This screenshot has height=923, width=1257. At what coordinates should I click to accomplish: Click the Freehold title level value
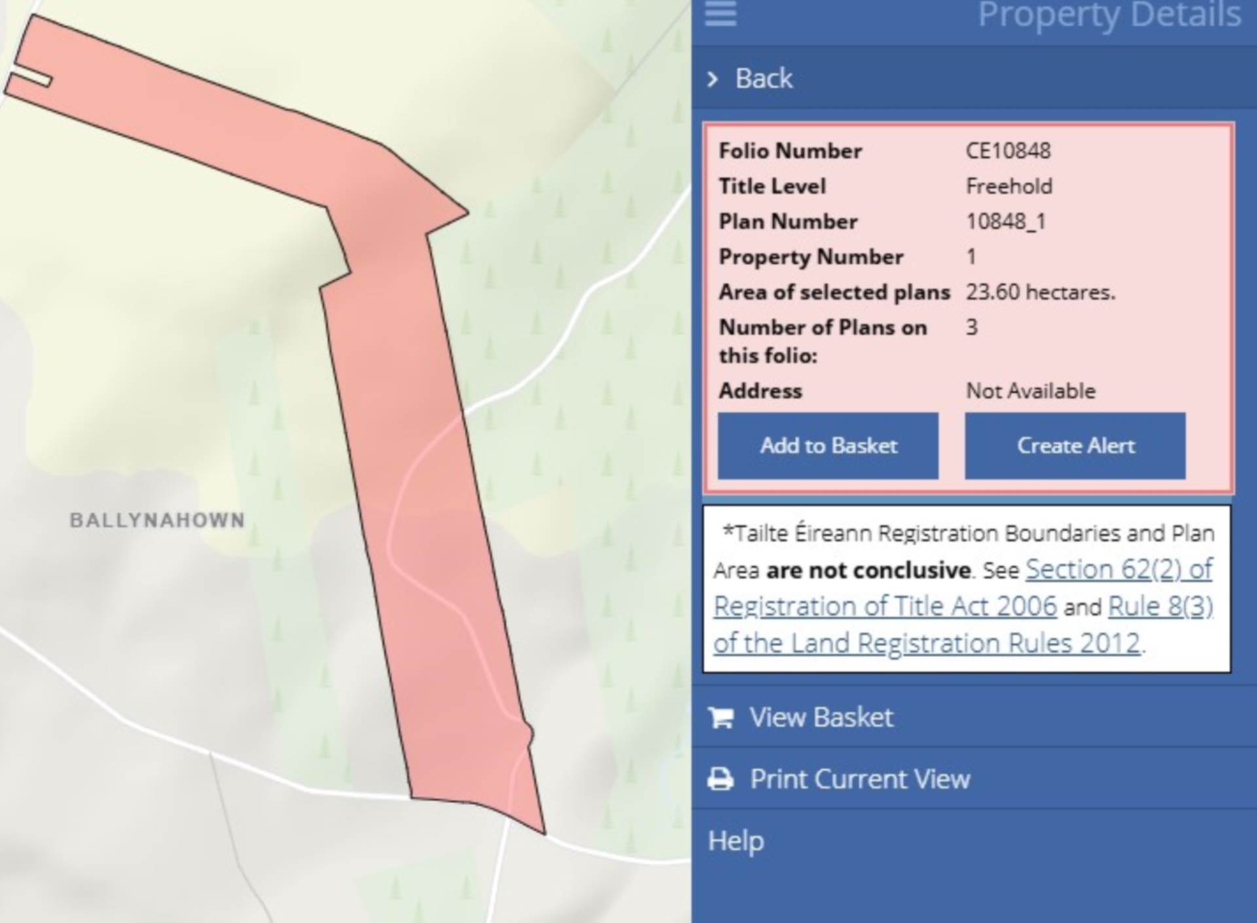coord(1009,186)
